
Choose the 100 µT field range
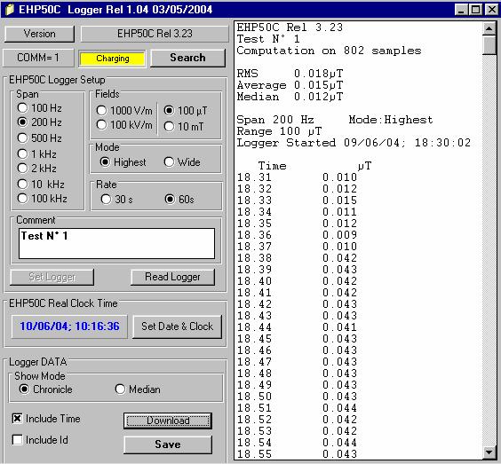186,110
